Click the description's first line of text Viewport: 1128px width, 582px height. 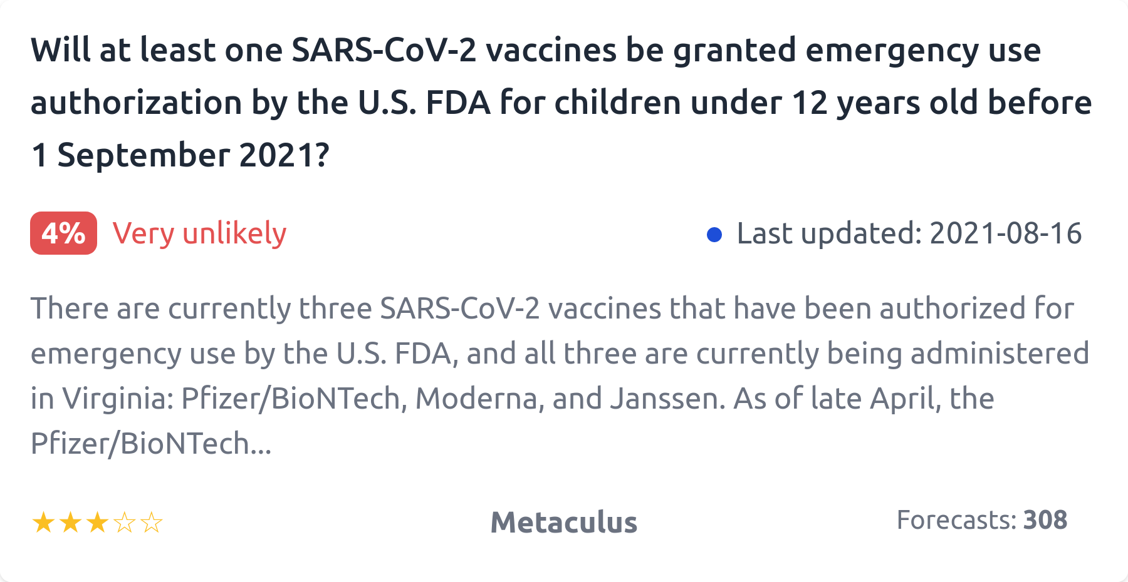551,309
